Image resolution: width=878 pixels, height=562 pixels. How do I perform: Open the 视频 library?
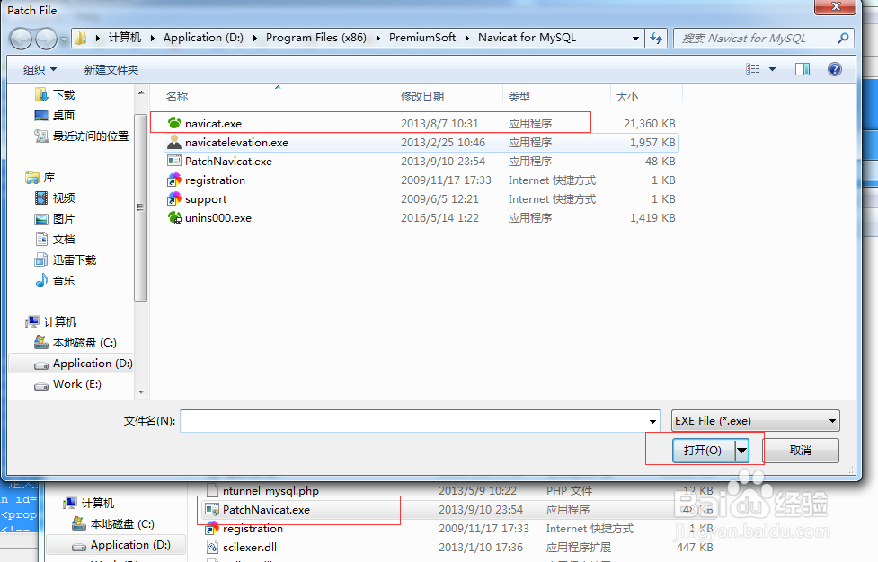point(63,198)
